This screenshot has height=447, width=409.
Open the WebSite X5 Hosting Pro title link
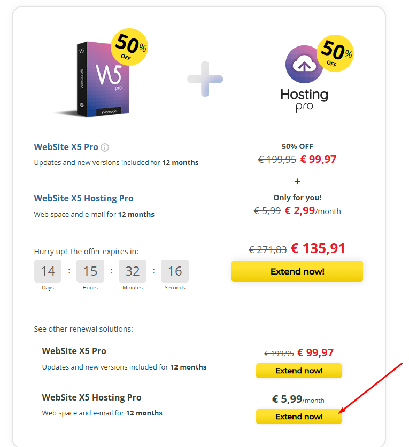click(83, 198)
